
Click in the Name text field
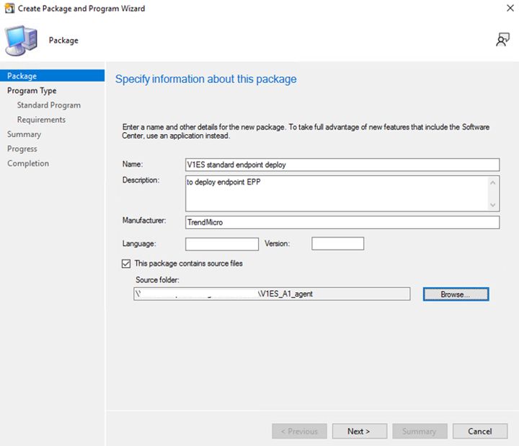(x=342, y=165)
